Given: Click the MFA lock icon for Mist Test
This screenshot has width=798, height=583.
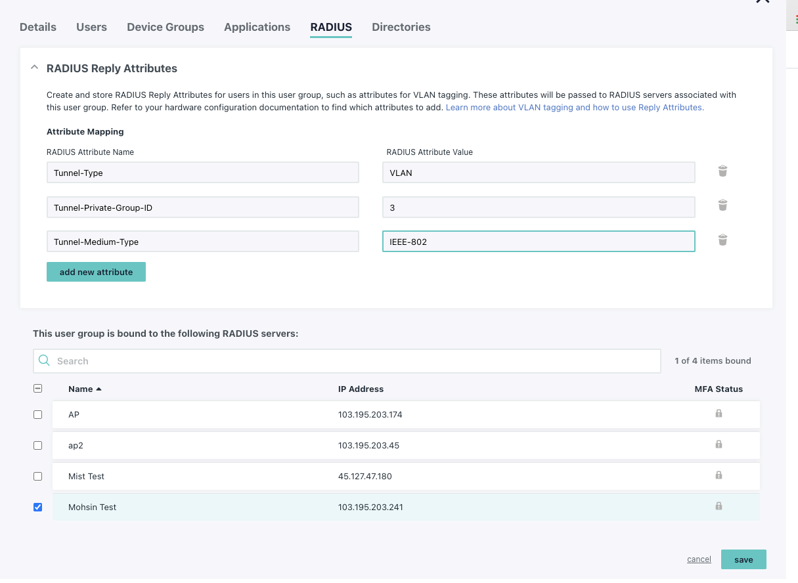Looking at the screenshot, I should point(719,475).
